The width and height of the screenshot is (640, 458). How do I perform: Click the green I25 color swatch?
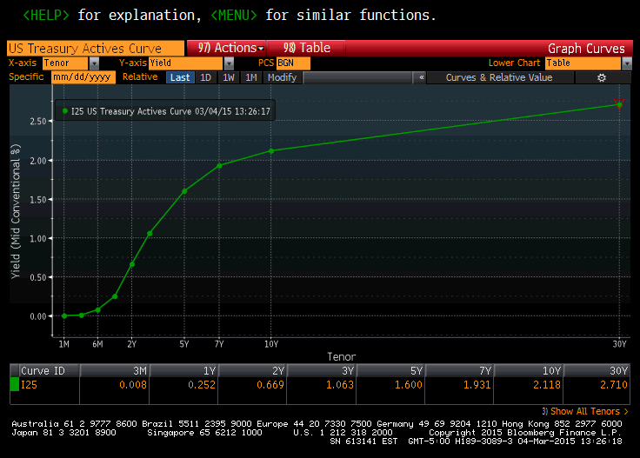[x=14, y=384]
